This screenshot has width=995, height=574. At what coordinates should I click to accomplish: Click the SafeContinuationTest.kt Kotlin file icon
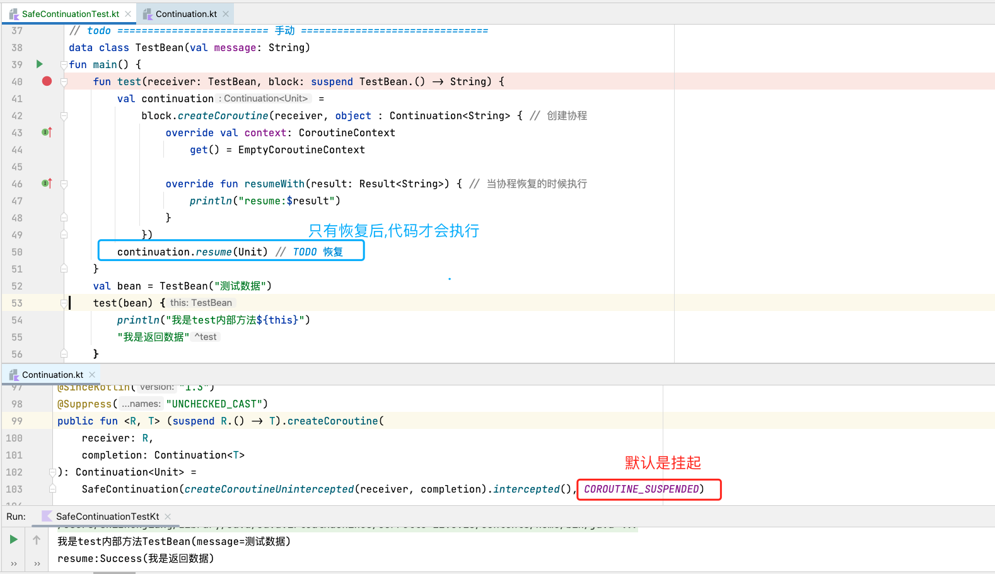(x=14, y=14)
